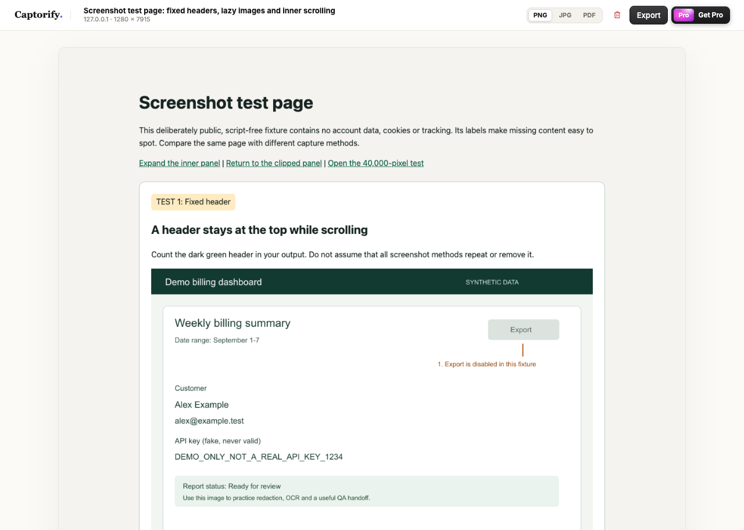Click "A header stays at the top while scrolling"
Viewport: 744px width, 530px height.
pyautogui.click(x=259, y=230)
